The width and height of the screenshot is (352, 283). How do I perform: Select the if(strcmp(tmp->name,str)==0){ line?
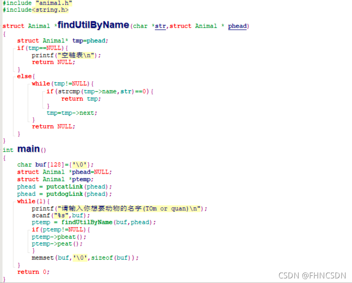coord(100,92)
